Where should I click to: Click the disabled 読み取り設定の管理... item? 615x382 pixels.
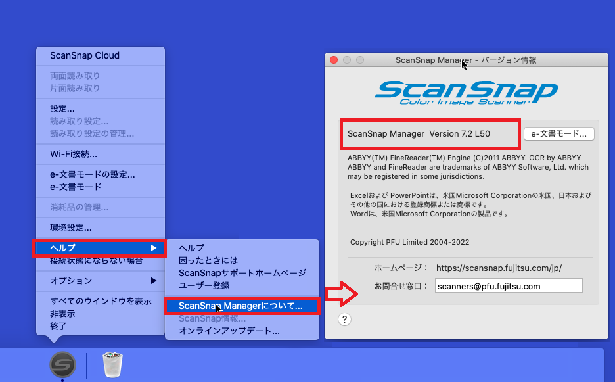click(x=101, y=134)
